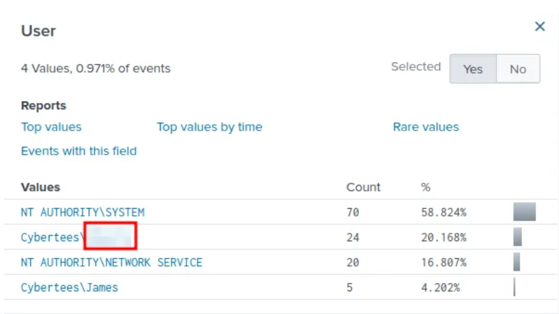Filter by Cybertees\James value
559x314 pixels.
coord(69,288)
